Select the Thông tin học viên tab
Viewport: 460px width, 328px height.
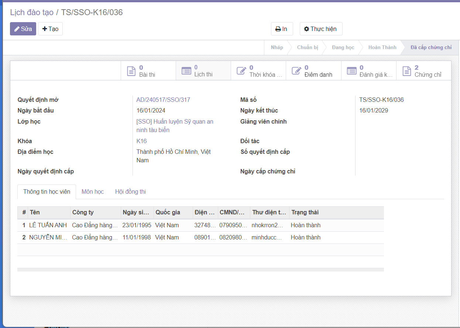click(47, 192)
